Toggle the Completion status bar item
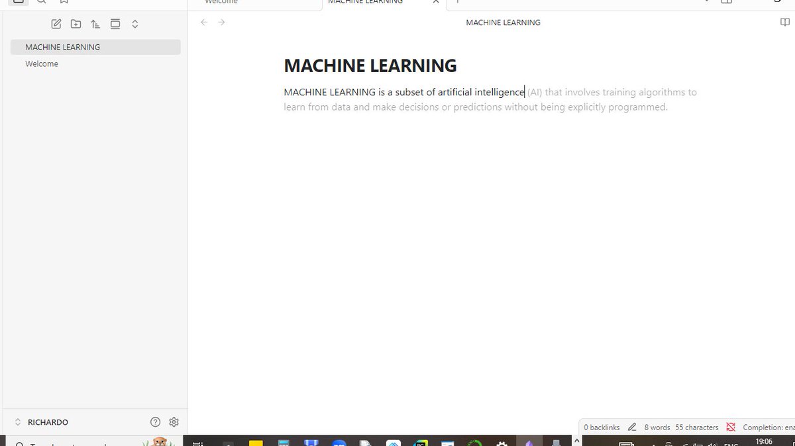 768,427
